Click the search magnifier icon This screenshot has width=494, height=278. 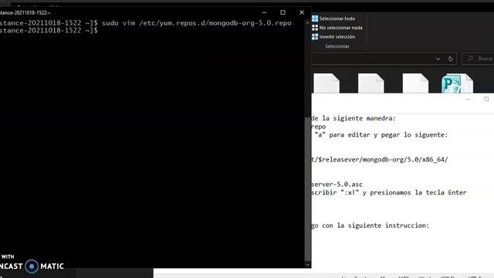[x=470, y=59]
